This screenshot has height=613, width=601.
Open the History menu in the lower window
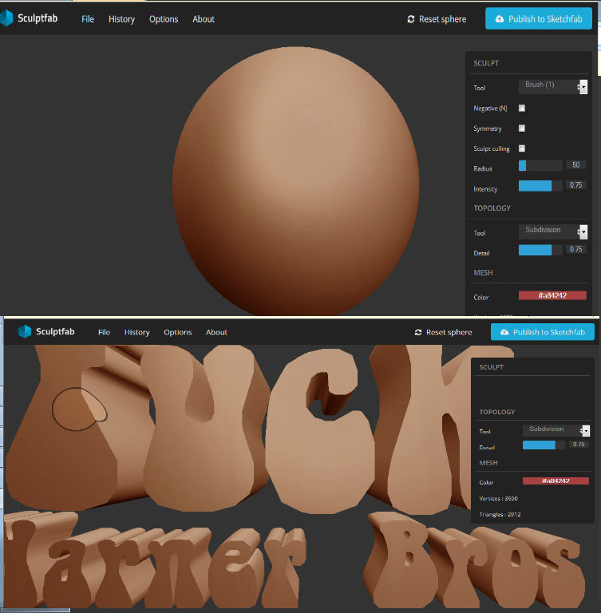(136, 332)
